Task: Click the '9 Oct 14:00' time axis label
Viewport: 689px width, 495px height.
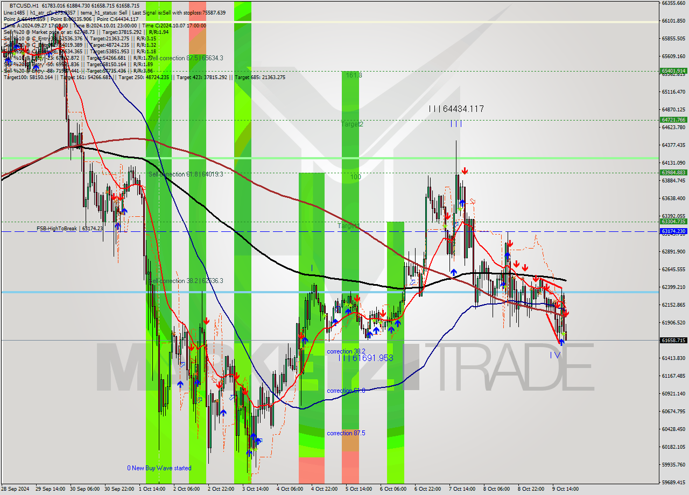Action: point(565,489)
